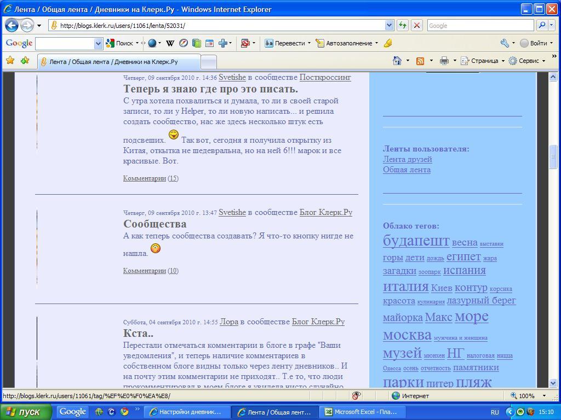Open Комментарии of post with 10 comments
The image size is (561, 420).
click(x=144, y=271)
